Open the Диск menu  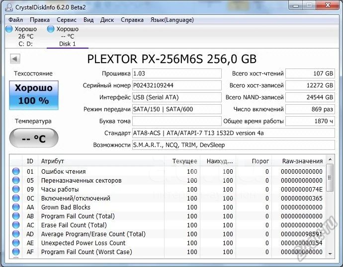click(107, 20)
